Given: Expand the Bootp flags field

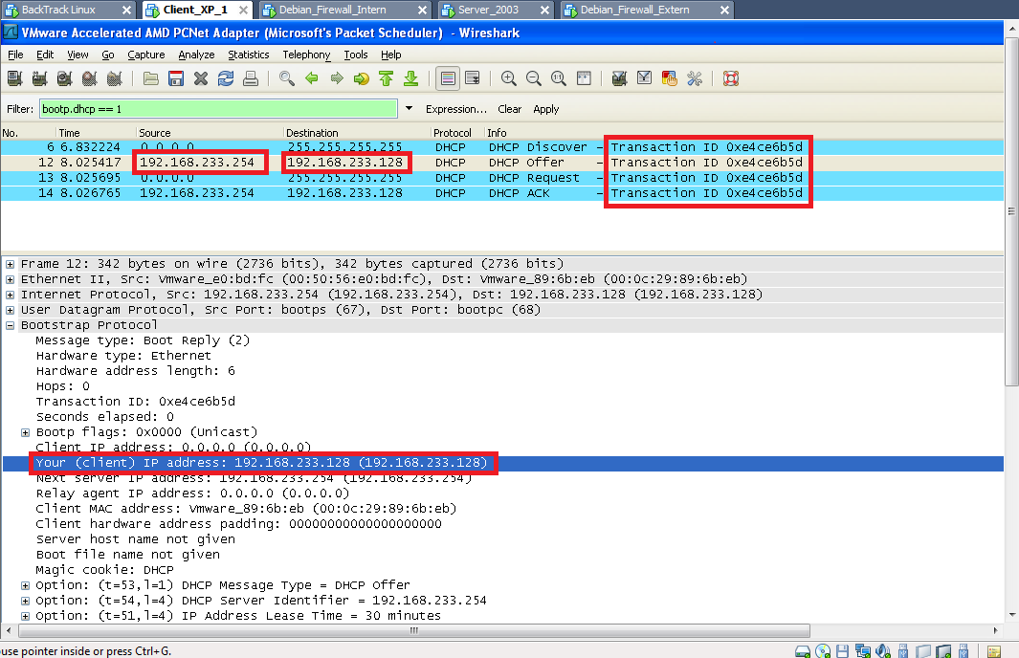Looking at the screenshot, I should point(25,432).
